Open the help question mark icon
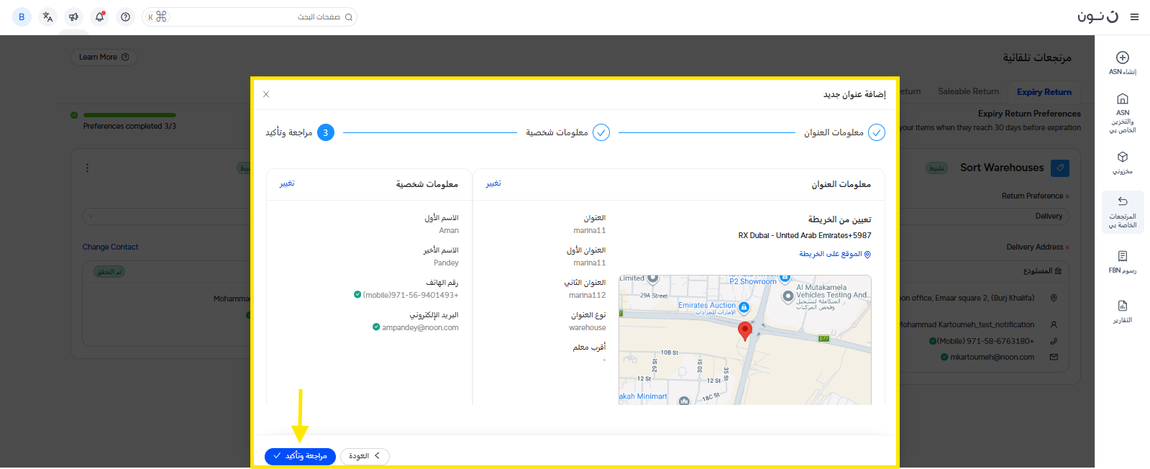The width and height of the screenshot is (1150, 469). pyautogui.click(x=126, y=17)
